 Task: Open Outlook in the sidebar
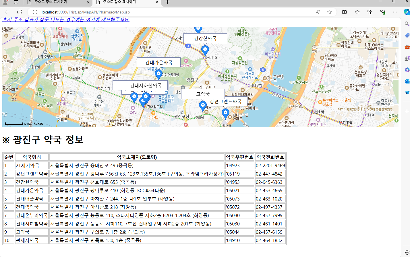(407, 81)
